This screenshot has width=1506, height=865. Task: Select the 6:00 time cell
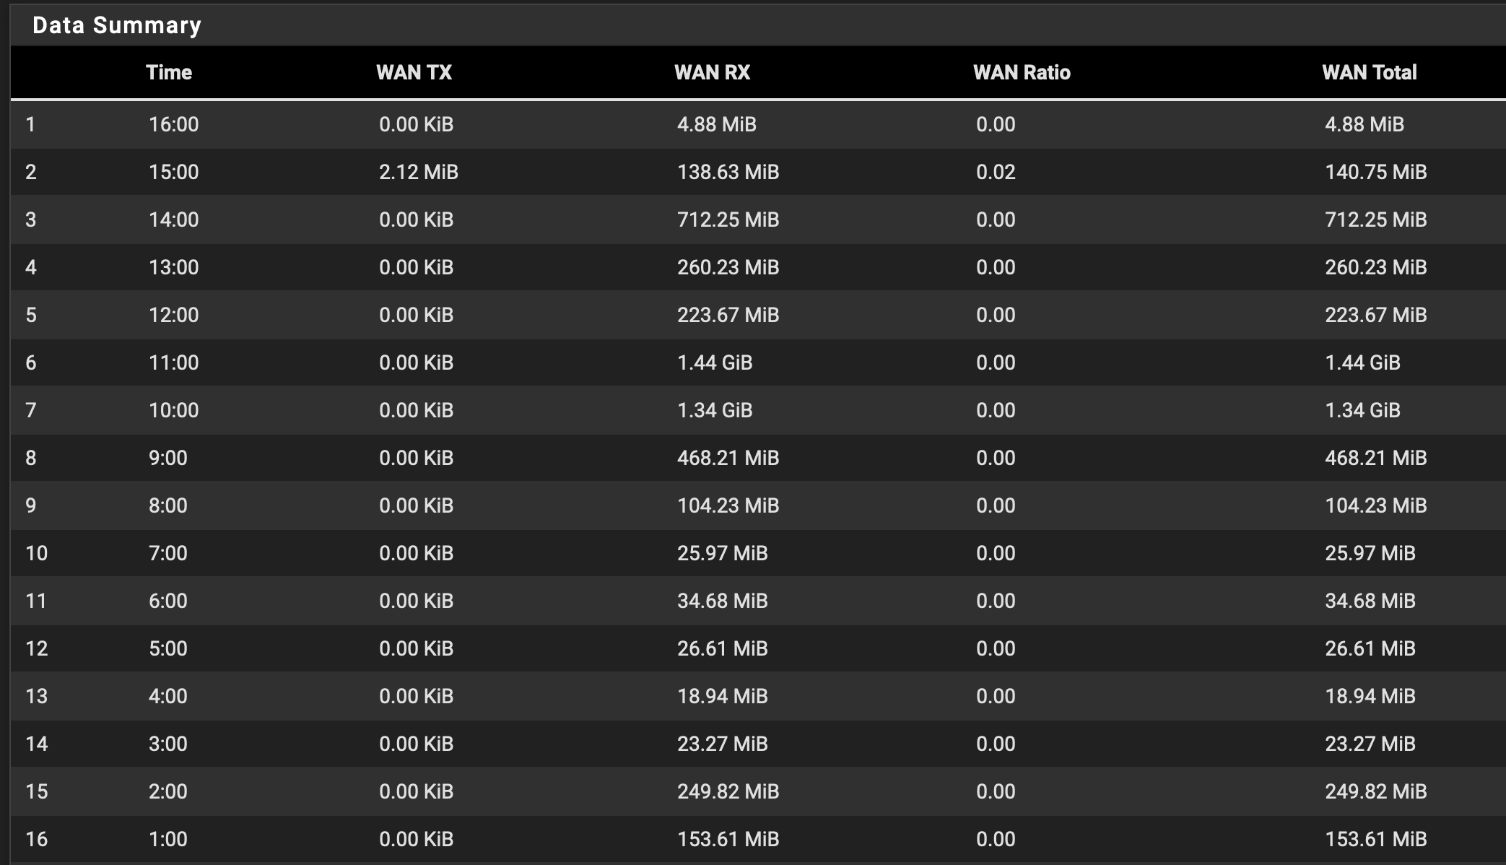pos(168,601)
